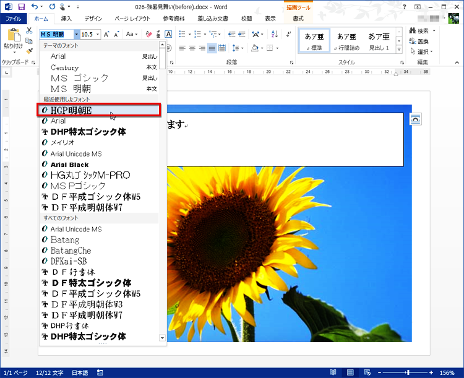
Task: Choose メイリオ font from recent list
Action: click(99, 142)
